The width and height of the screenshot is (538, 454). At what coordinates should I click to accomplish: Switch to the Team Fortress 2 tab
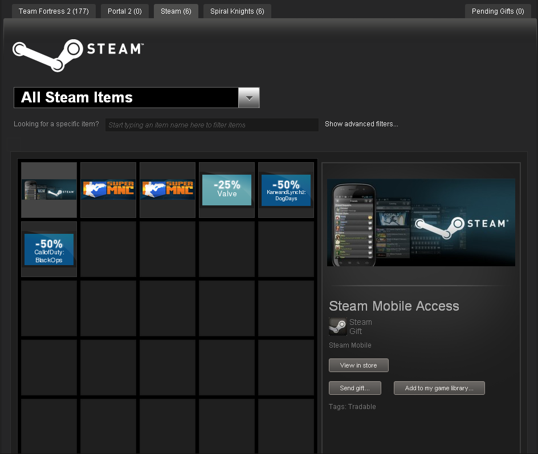click(x=54, y=10)
